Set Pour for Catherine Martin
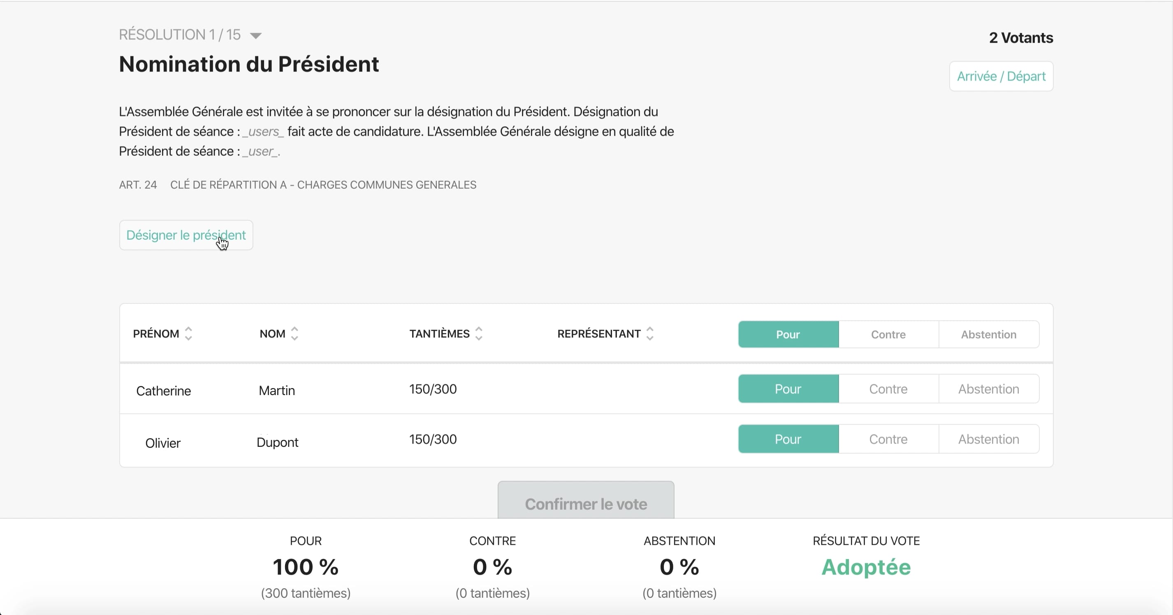This screenshot has height=615, width=1173. [x=788, y=389]
